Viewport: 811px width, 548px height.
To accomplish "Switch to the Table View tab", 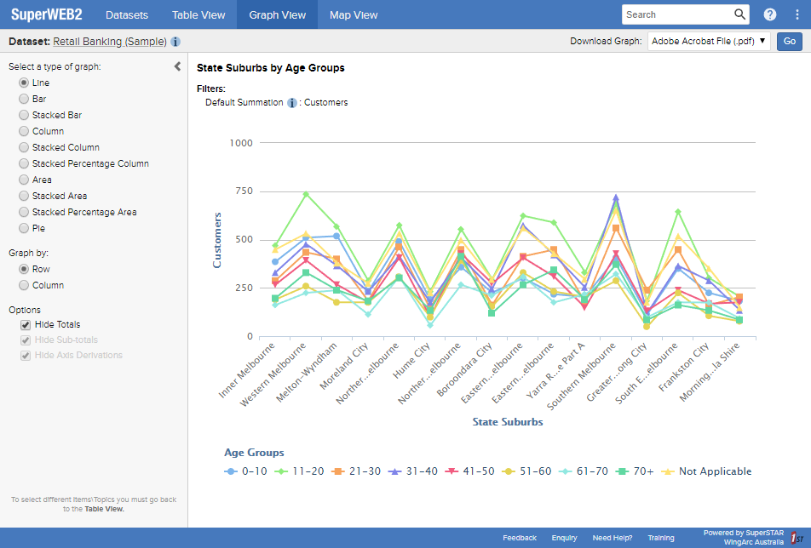I will point(198,14).
